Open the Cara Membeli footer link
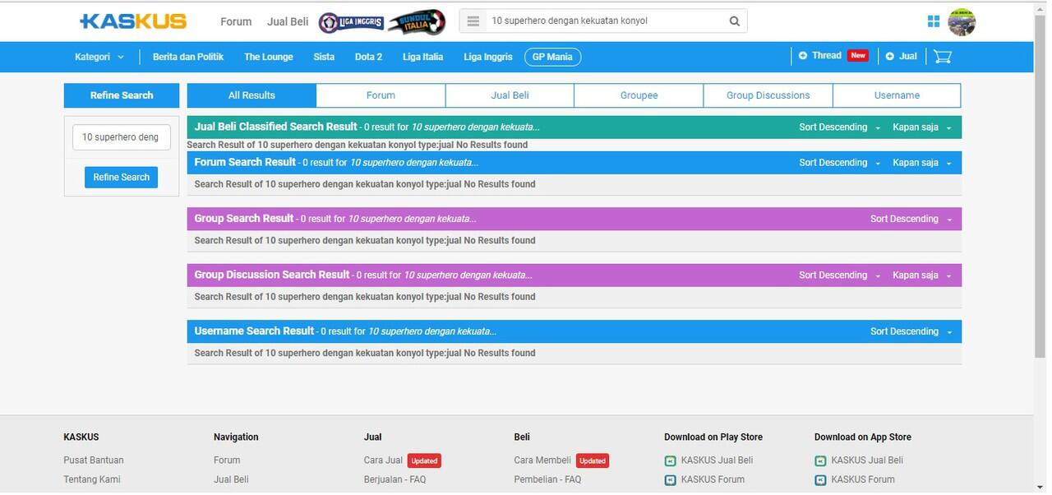This screenshot has height=495, width=1052. [542, 460]
